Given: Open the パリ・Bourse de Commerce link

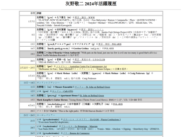Looking at the screenshot, I should click(x=76, y=133).
